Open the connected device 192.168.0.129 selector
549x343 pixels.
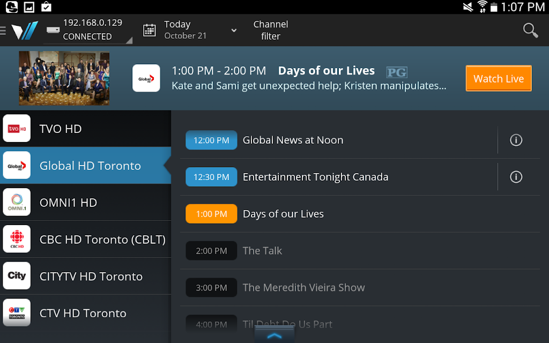[x=88, y=30]
